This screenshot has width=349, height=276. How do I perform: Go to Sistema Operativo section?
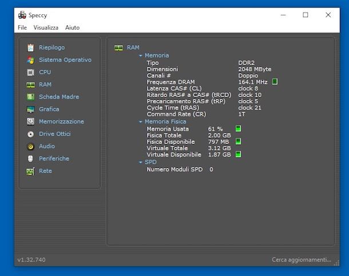(65, 60)
